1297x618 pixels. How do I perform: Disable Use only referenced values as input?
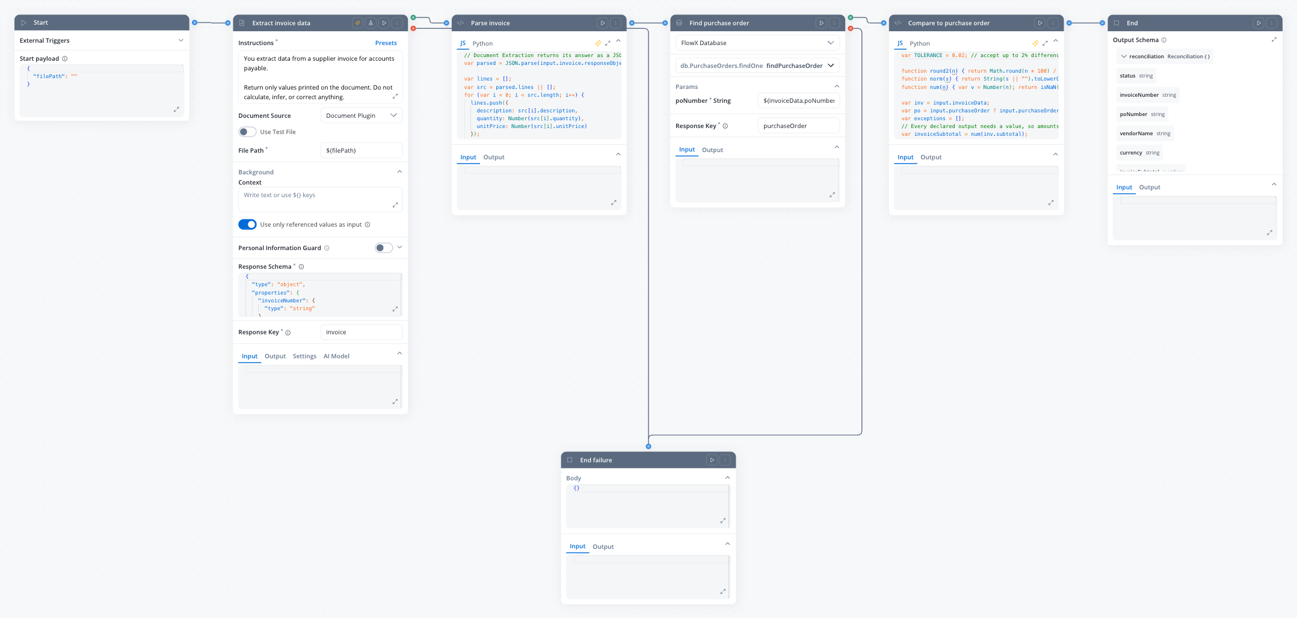coord(247,224)
